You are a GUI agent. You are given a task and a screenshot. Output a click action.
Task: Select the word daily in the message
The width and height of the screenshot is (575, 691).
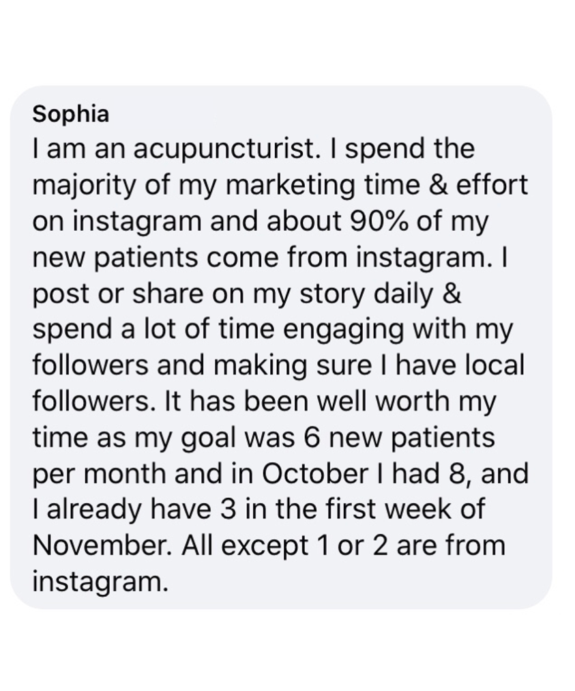[403, 295]
